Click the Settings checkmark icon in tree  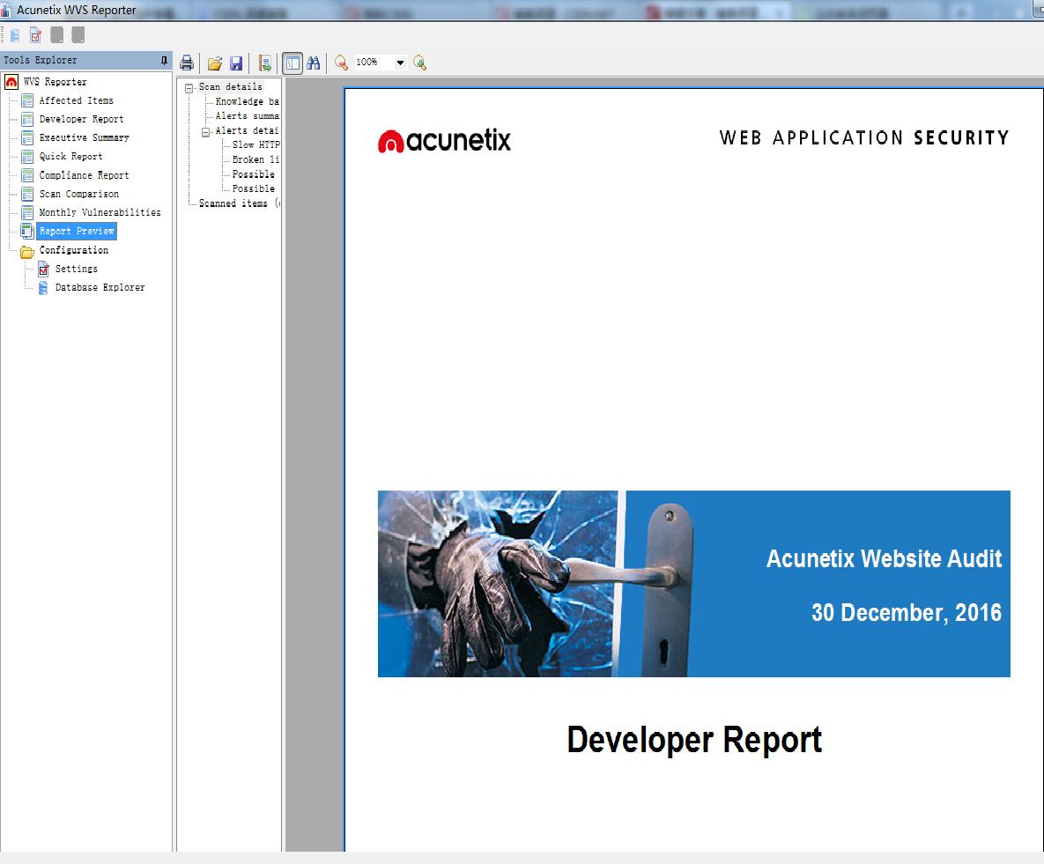pos(43,269)
